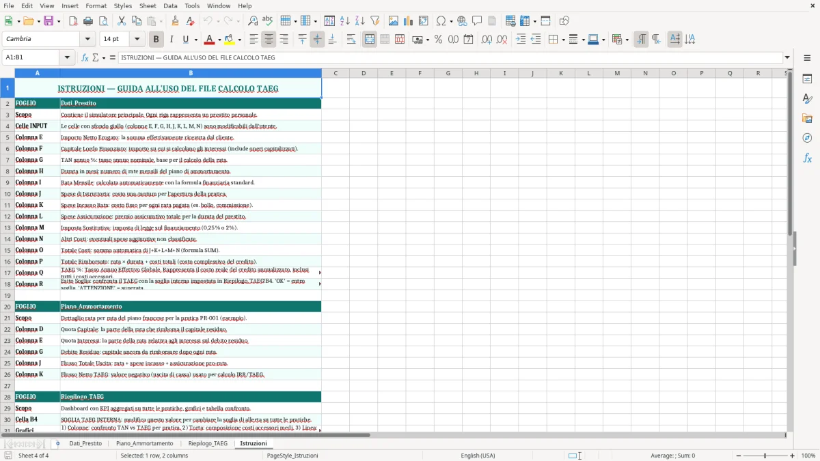The width and height of the screenshot is (820, 461).
Task: Toggle Print Preview
Action: pyautogui.click(x=103, y=21)
